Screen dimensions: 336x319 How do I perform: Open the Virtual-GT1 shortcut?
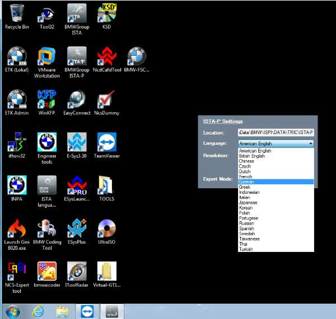point(107,274)
